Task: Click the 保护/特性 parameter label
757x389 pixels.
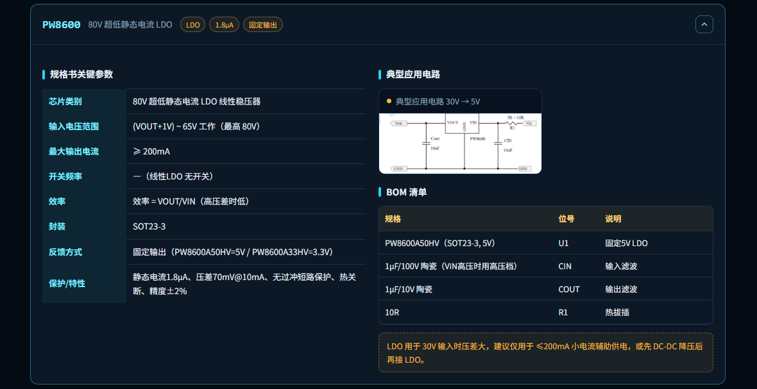Action: pos(67,283)
